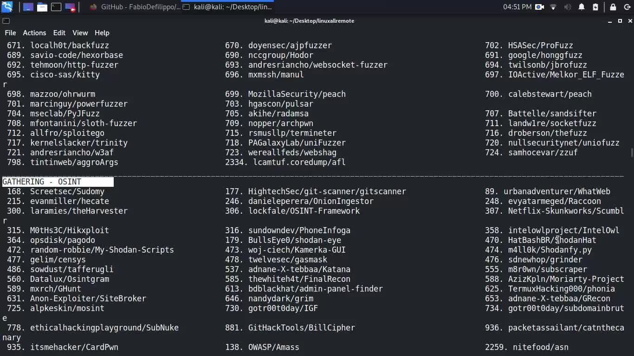The width and height of the screenshot is (634, 356).
Task: Open notifications bell icon
Action: 582,7
